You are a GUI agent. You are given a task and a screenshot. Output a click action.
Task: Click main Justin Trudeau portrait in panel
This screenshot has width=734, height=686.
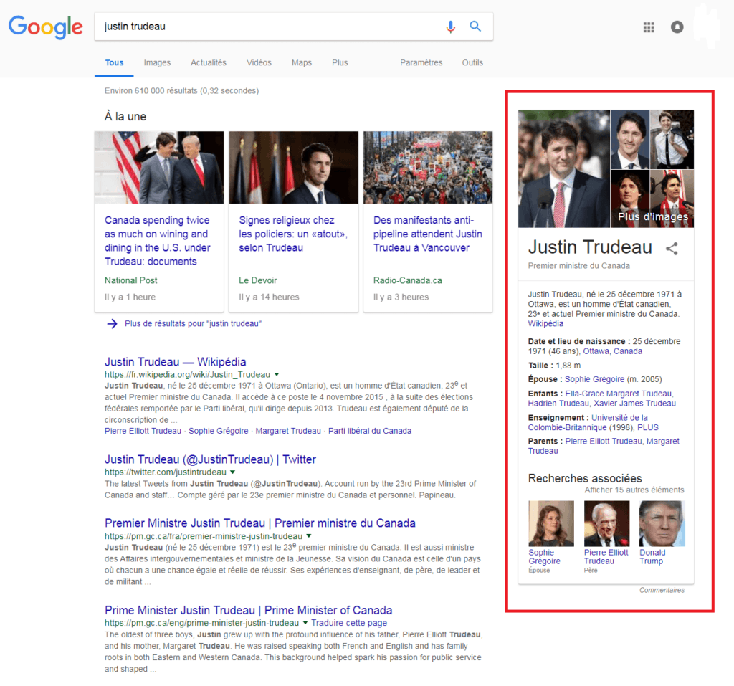[564, 168]
